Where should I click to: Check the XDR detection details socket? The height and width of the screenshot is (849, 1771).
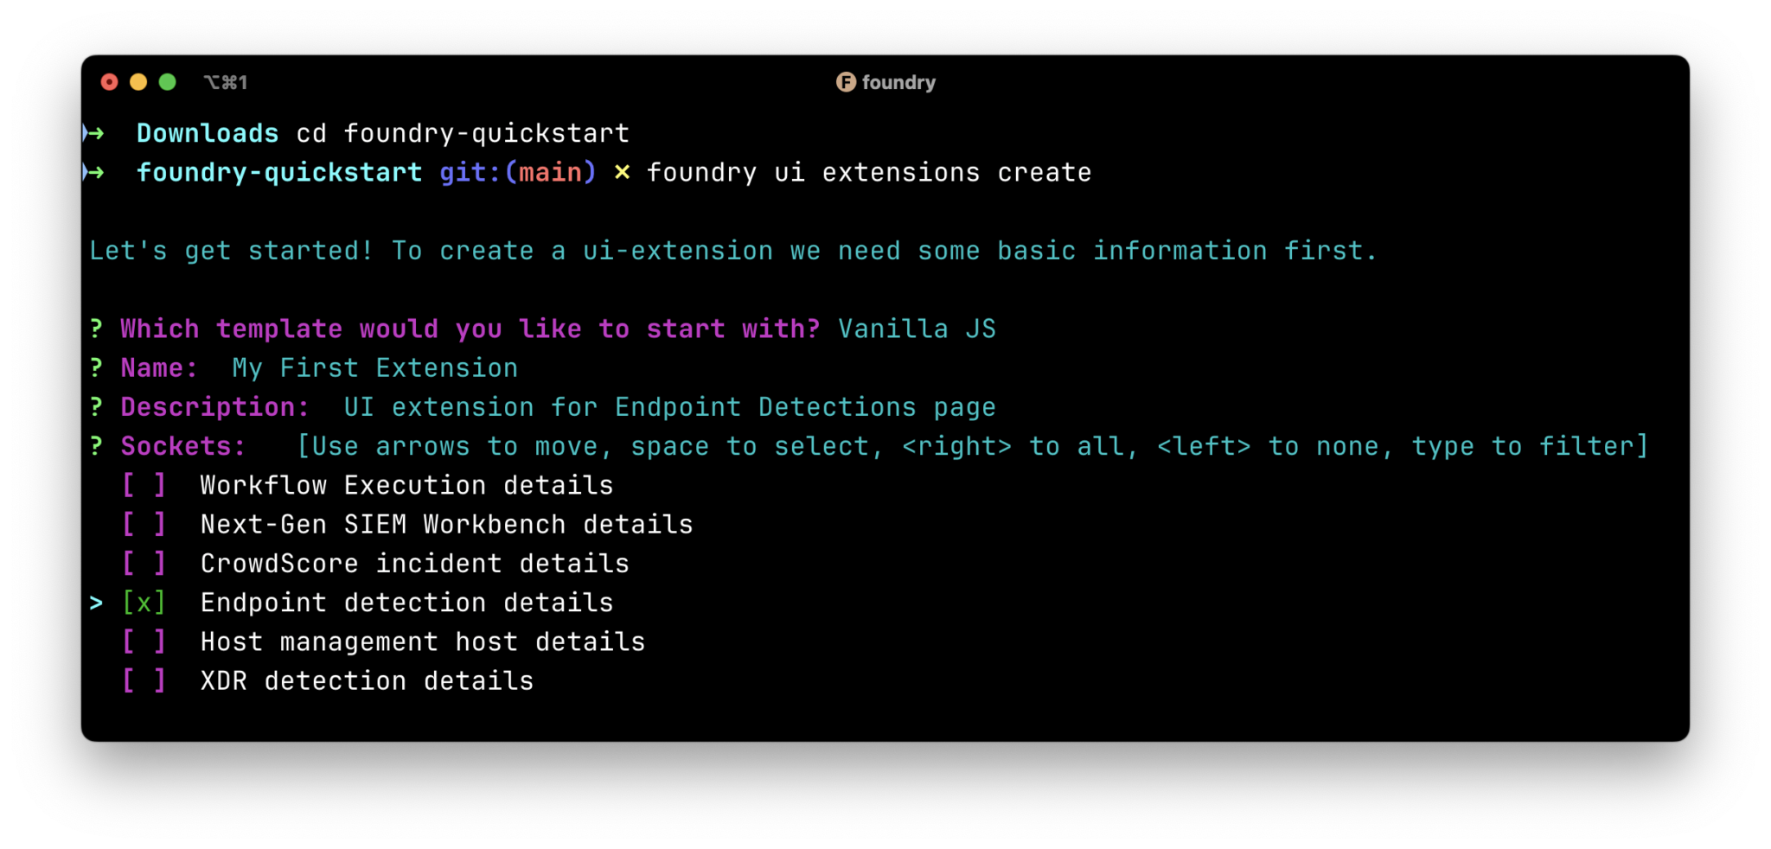coord(144,680)
